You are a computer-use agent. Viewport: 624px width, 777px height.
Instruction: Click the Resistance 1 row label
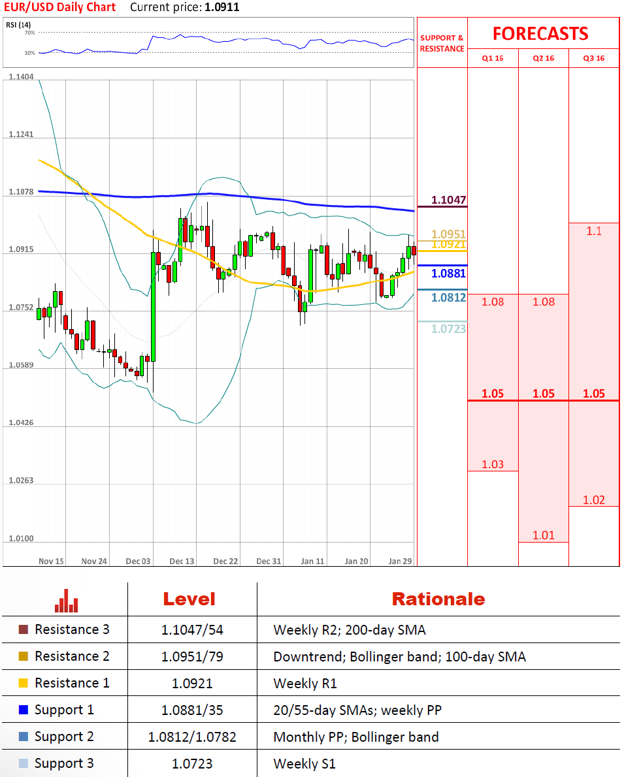point(72,683)
